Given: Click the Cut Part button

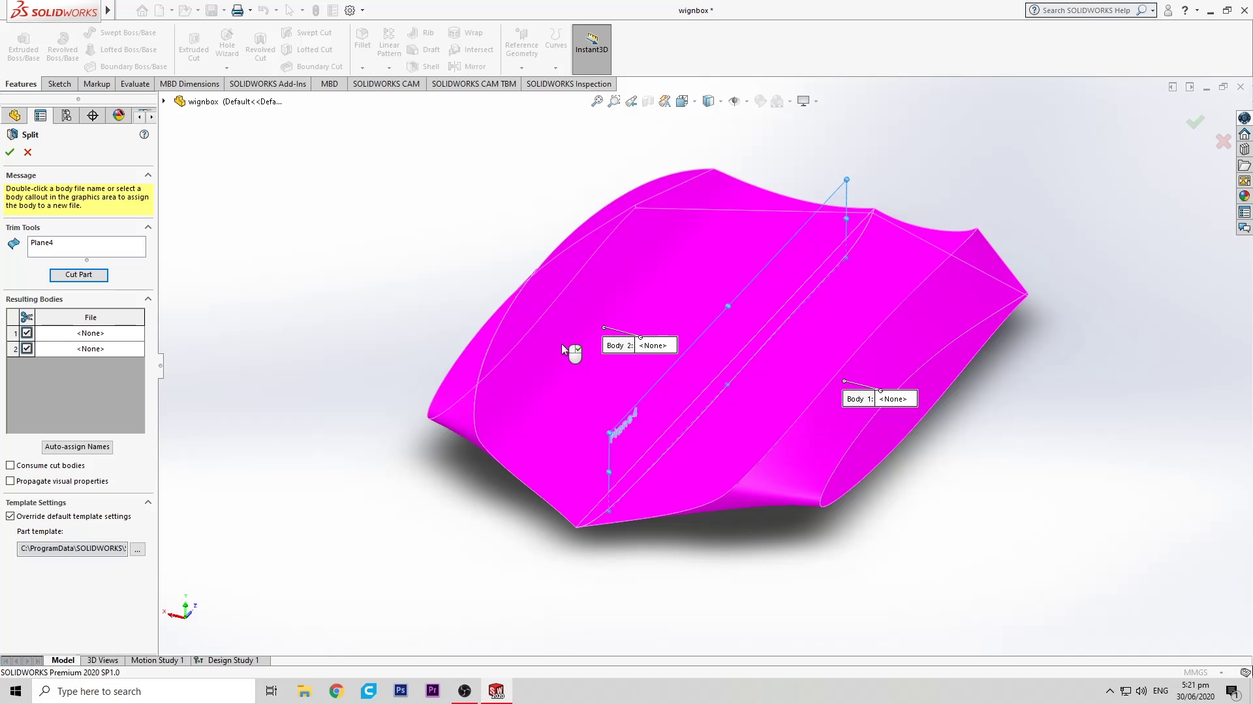Looking at the screenshot, I should pyautogui.click(x=79, y=275).
